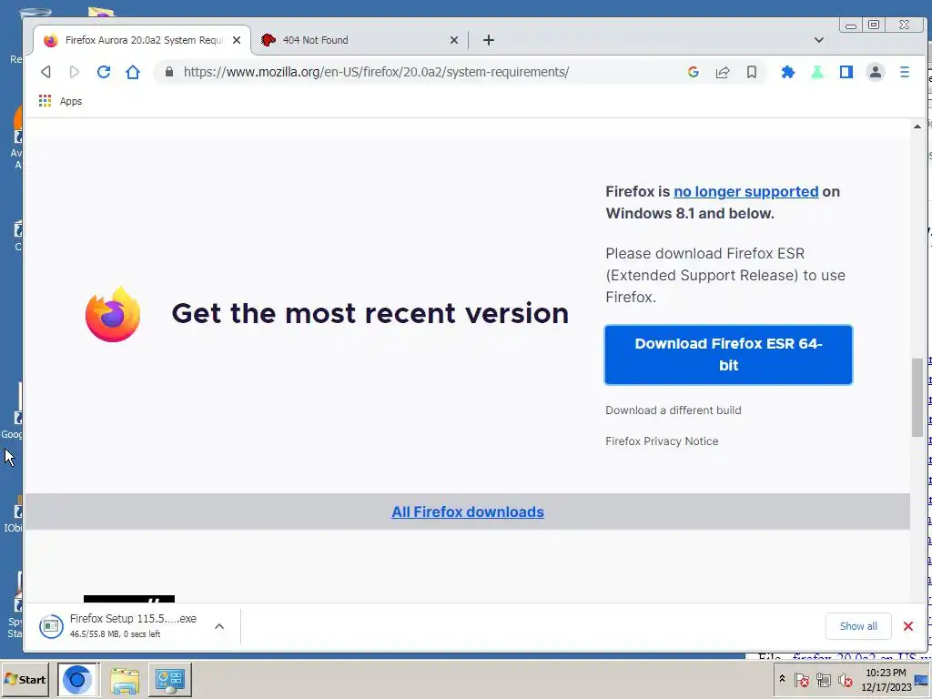932x699 pixels.
Task: Show hidden system tray icons
Action: (782, 678)
